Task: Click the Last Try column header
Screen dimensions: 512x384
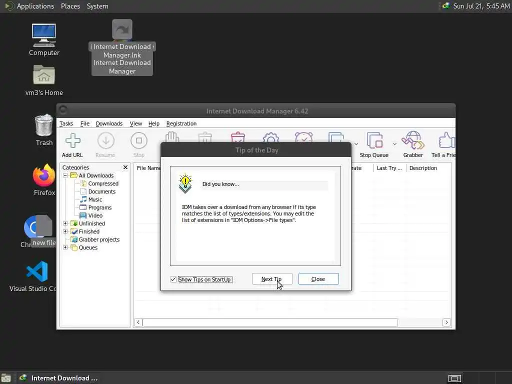Action: [389, 168]
